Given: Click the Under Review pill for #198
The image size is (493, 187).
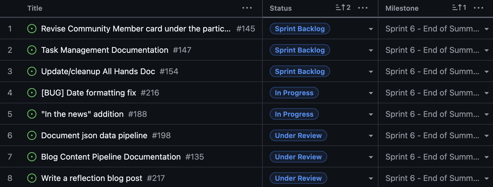Looking at the screenshot, I should click(298, 135).
